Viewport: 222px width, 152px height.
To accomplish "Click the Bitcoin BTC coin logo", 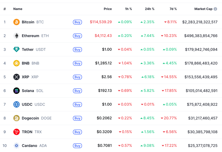I will pos(16,22).
